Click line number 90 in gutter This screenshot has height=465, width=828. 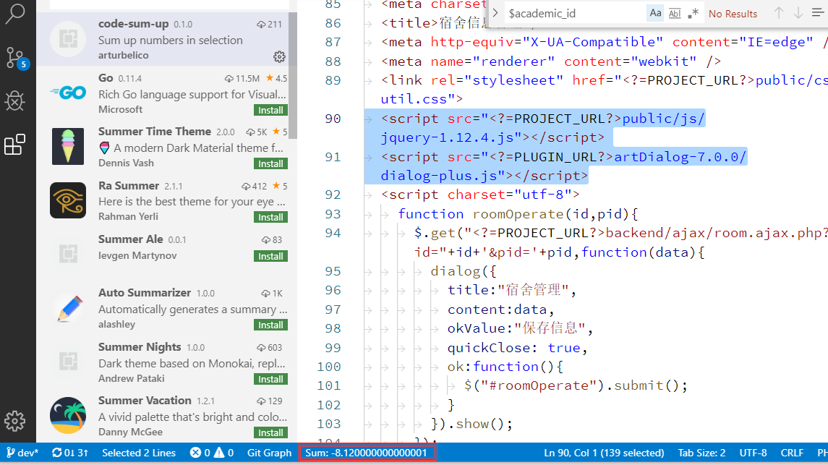pyautogui.click(x=333, y=119)
